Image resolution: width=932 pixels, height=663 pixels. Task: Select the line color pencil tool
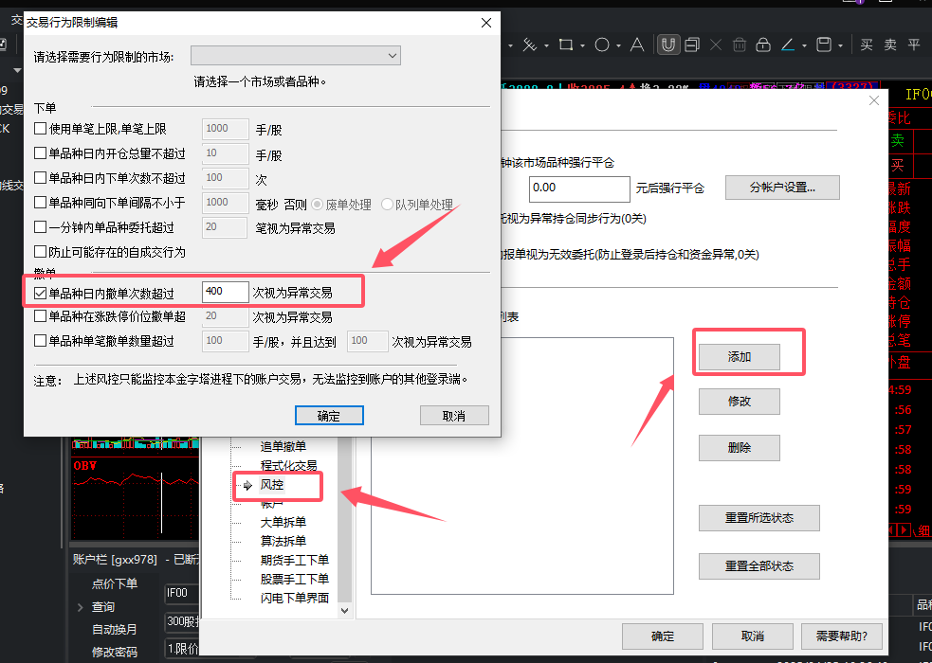(788, 45)
